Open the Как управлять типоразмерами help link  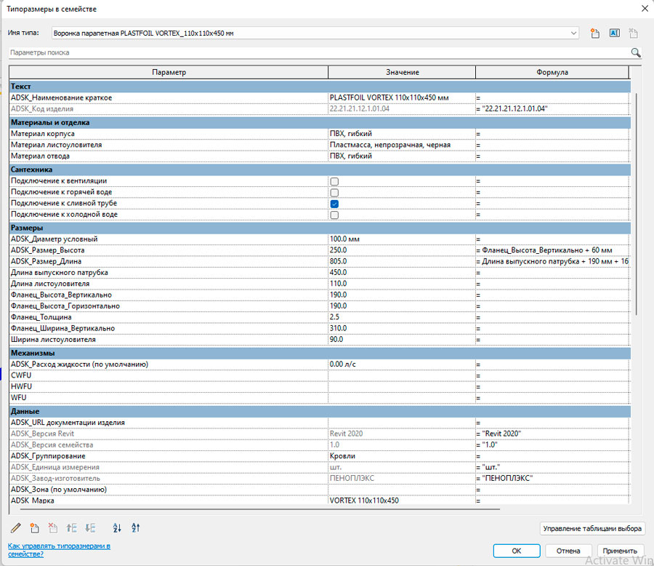[59, 550]
